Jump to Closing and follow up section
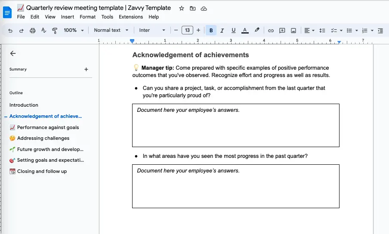Screen dimensions: 389x234 click(x=38, y=171)
